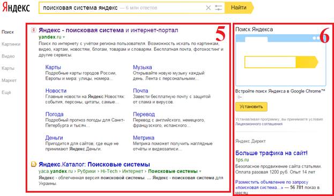The image size is (334, 196).
Task: Open 'Разместить объявление по запросу' link
Action: click(x=272, y=182)
